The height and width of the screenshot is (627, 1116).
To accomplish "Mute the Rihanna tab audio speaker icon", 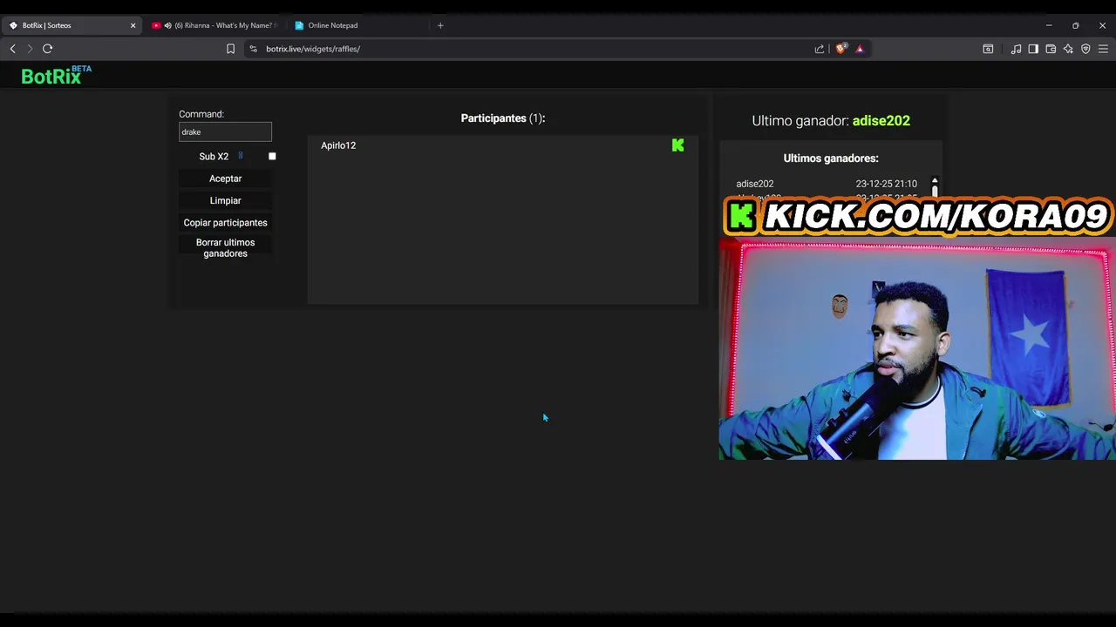I will pos(167,25).
